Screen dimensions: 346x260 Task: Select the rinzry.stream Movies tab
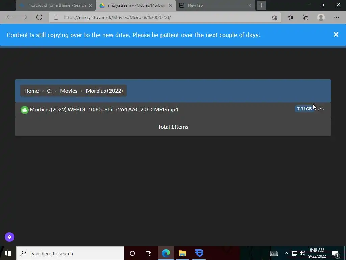coord(135,5)
